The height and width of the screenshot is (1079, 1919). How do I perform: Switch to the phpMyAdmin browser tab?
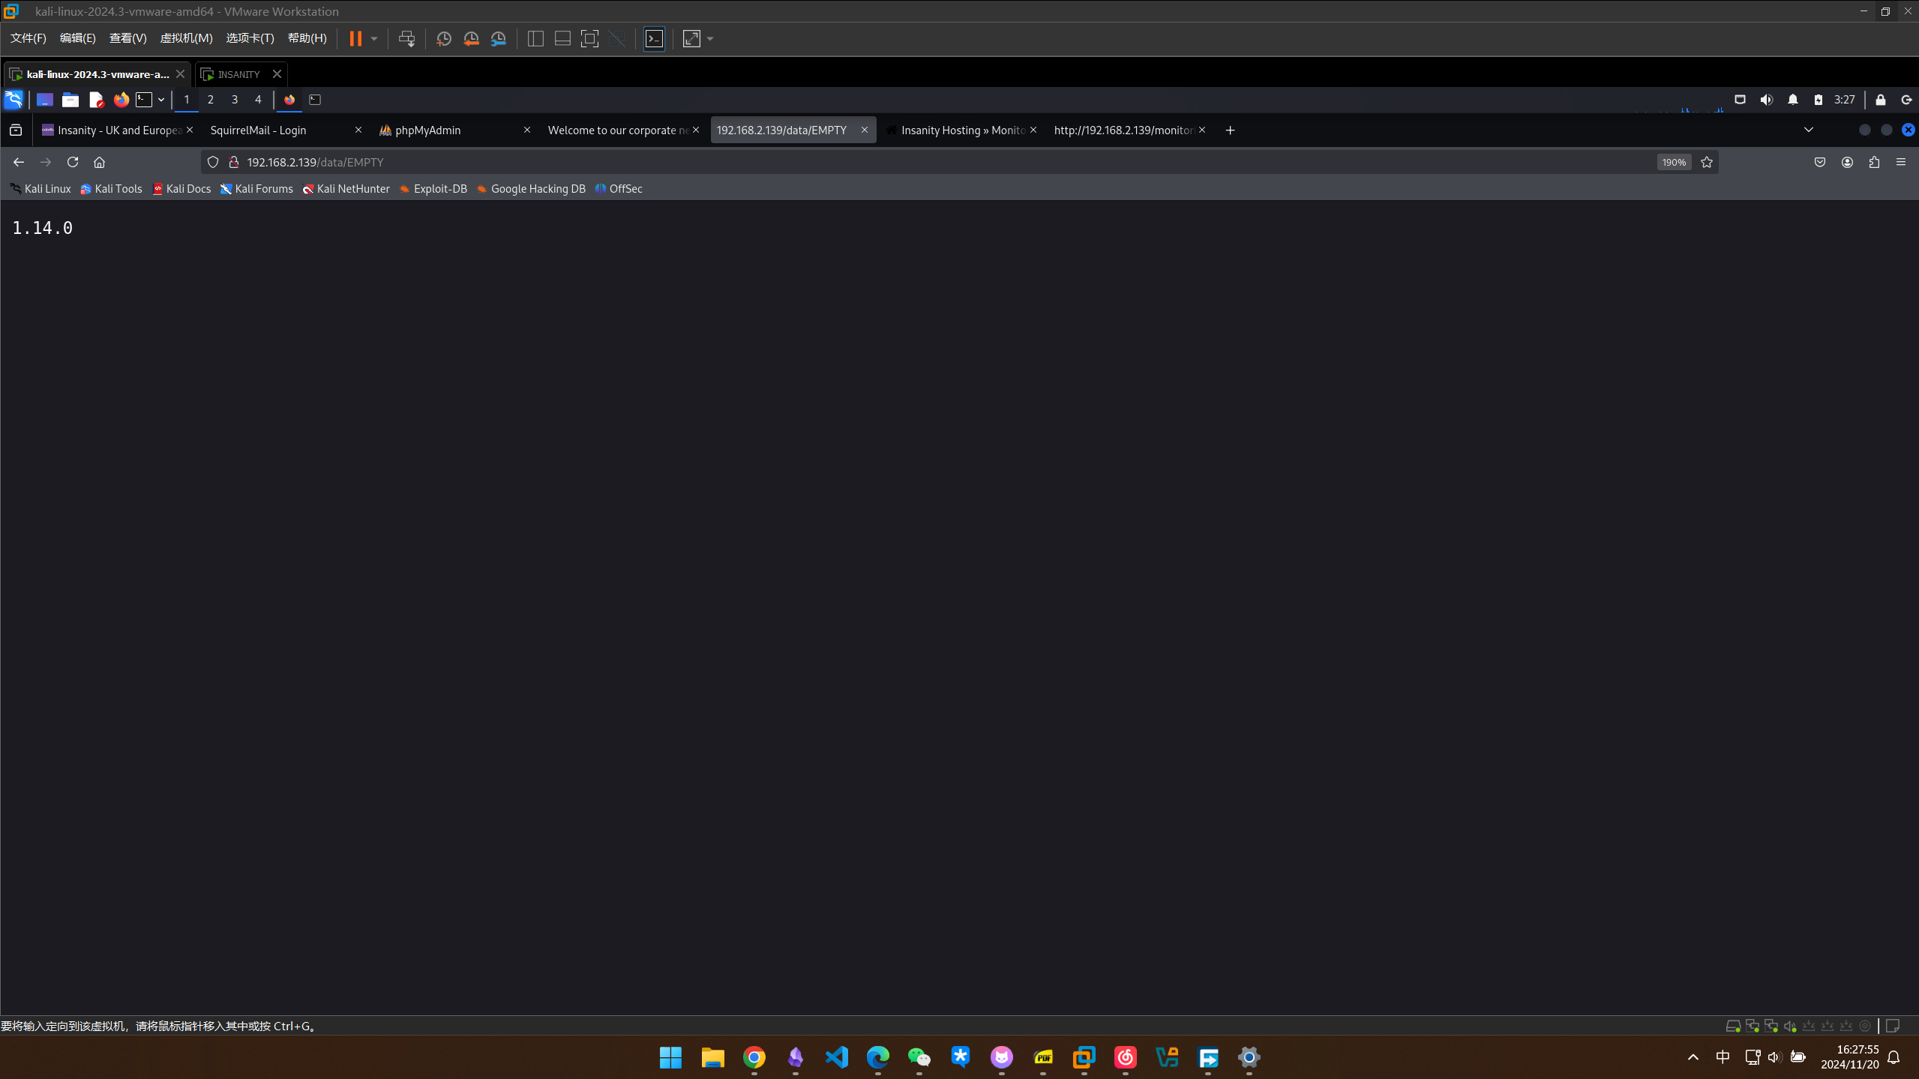tap(427, 130)
